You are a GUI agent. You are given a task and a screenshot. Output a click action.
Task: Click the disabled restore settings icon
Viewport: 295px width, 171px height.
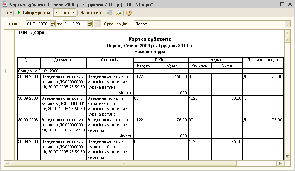point(109,13)
